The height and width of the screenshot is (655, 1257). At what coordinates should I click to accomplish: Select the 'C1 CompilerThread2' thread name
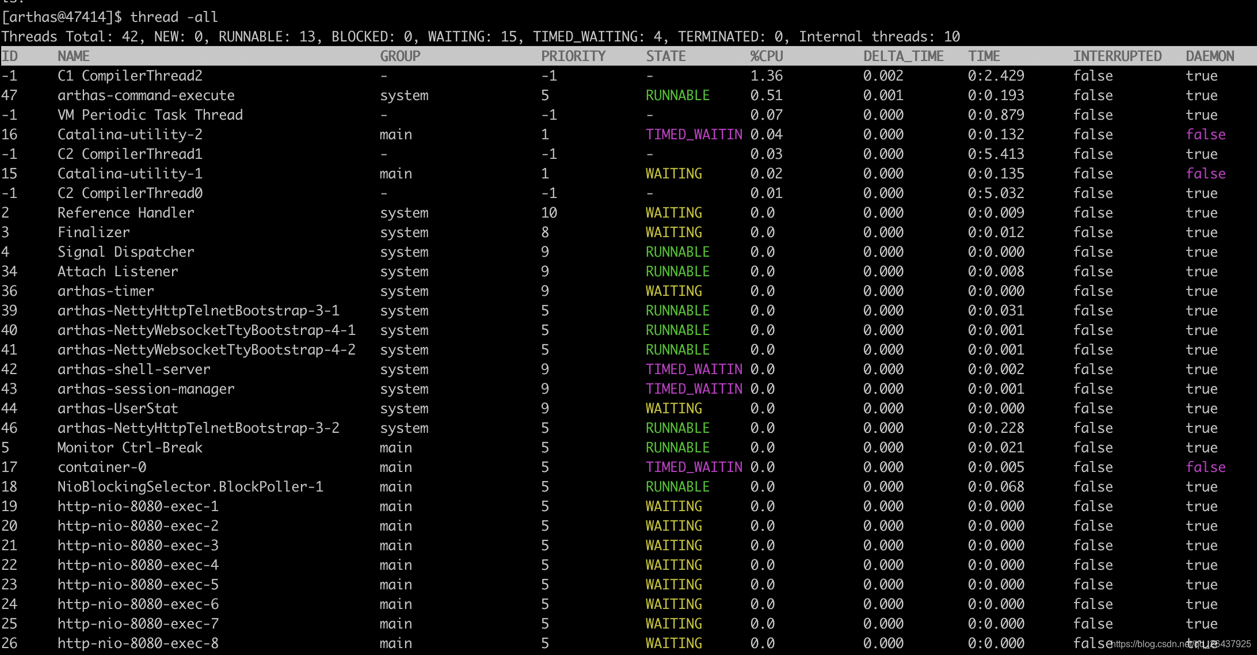coord(130,76)
